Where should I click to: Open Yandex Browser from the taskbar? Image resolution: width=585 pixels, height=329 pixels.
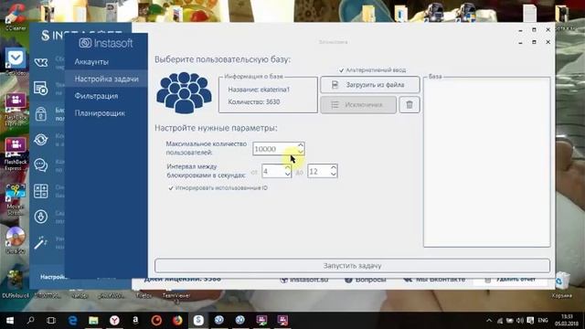(114, 321)
